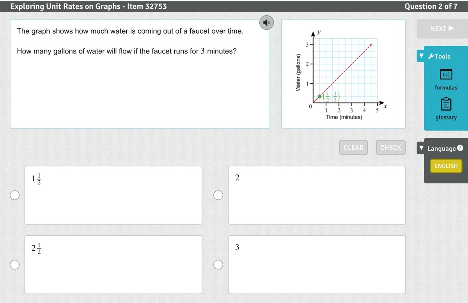Select the radio button for 3
The height and width of the screenshot is (303, 468).
coord(218,265)
